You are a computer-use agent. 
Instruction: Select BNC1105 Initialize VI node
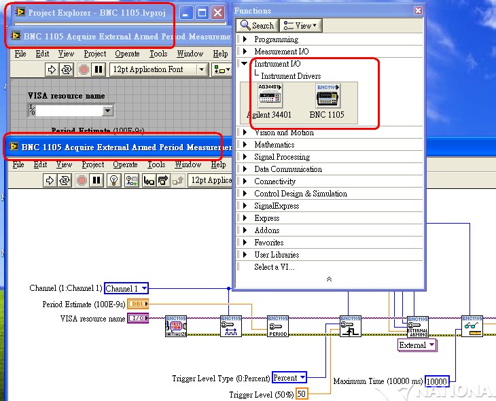(176, 326)
